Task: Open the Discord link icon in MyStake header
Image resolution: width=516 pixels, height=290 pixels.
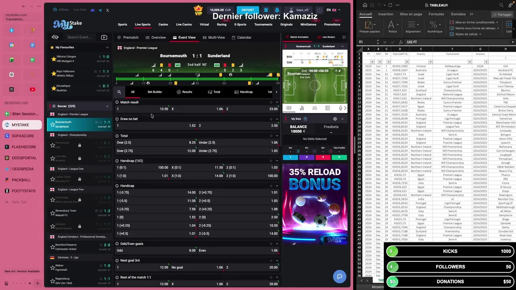Action: [93, 10]
